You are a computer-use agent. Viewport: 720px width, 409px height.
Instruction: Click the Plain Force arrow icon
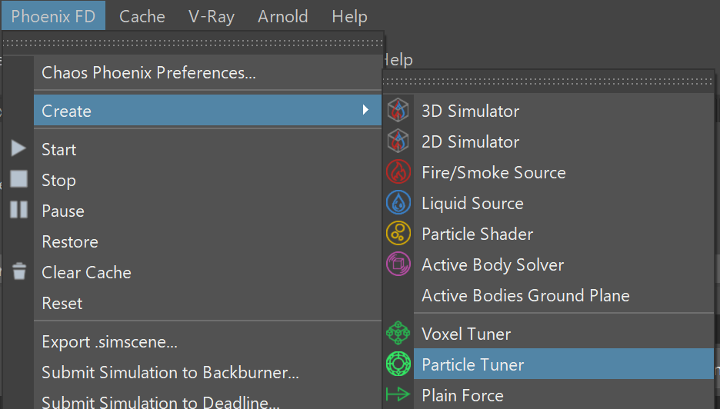coord(398,394)
